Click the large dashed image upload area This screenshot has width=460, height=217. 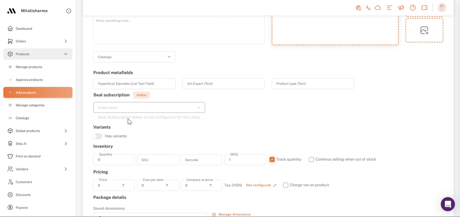click(335, 30)
